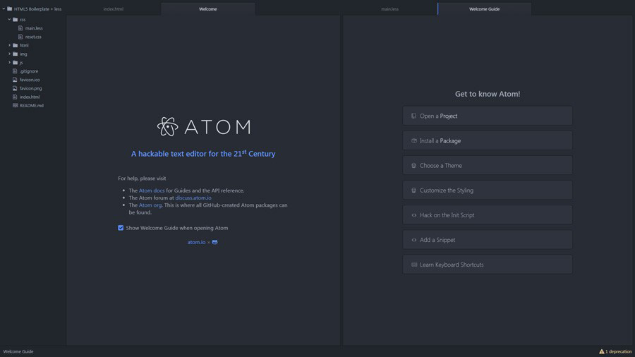The image size is (635, 357).
Task: Click the js folder icon
Action: (x=15, y=62)
